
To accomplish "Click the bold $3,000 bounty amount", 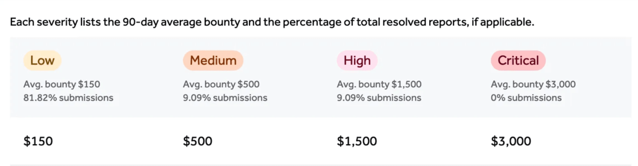I will click(x=511, y=141).
